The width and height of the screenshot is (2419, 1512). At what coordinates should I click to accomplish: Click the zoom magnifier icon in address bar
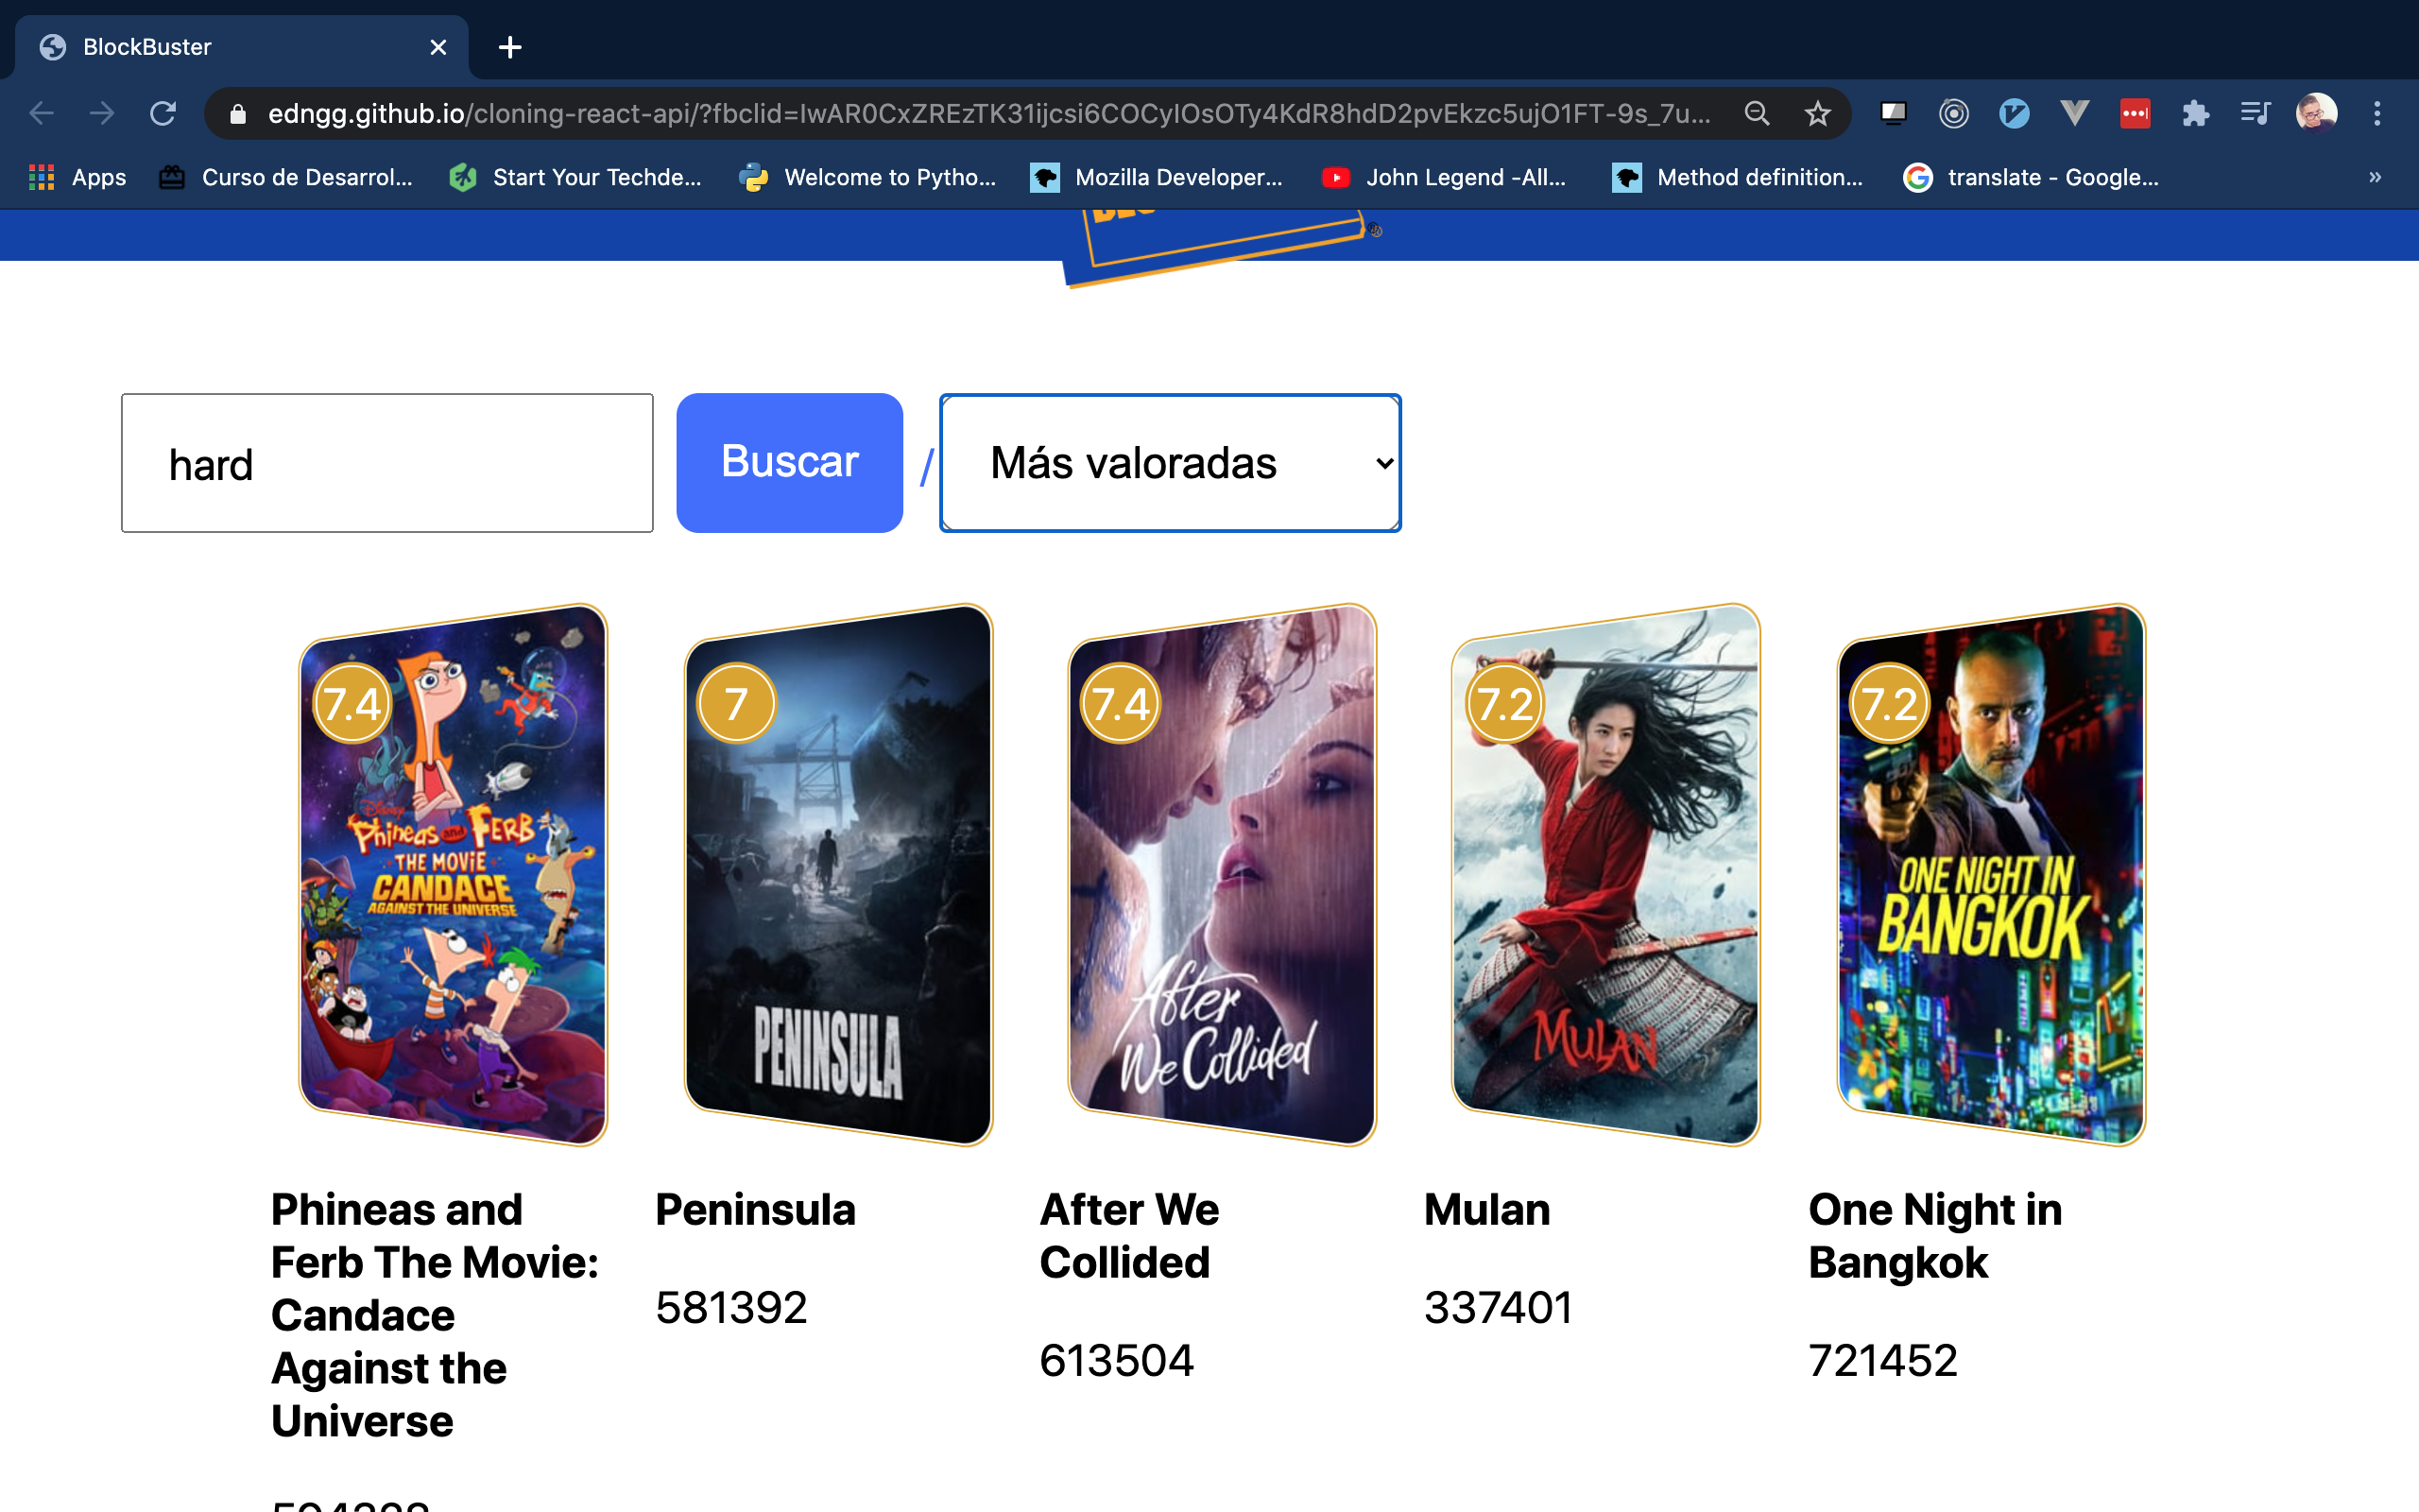[1757, 113]
